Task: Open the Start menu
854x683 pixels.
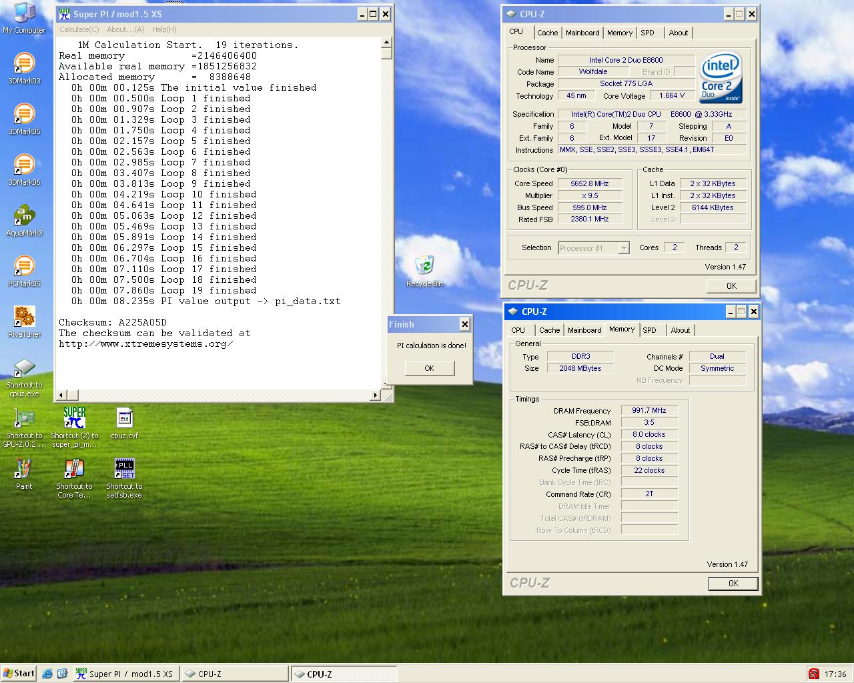Action: click(x=19, y=674)
